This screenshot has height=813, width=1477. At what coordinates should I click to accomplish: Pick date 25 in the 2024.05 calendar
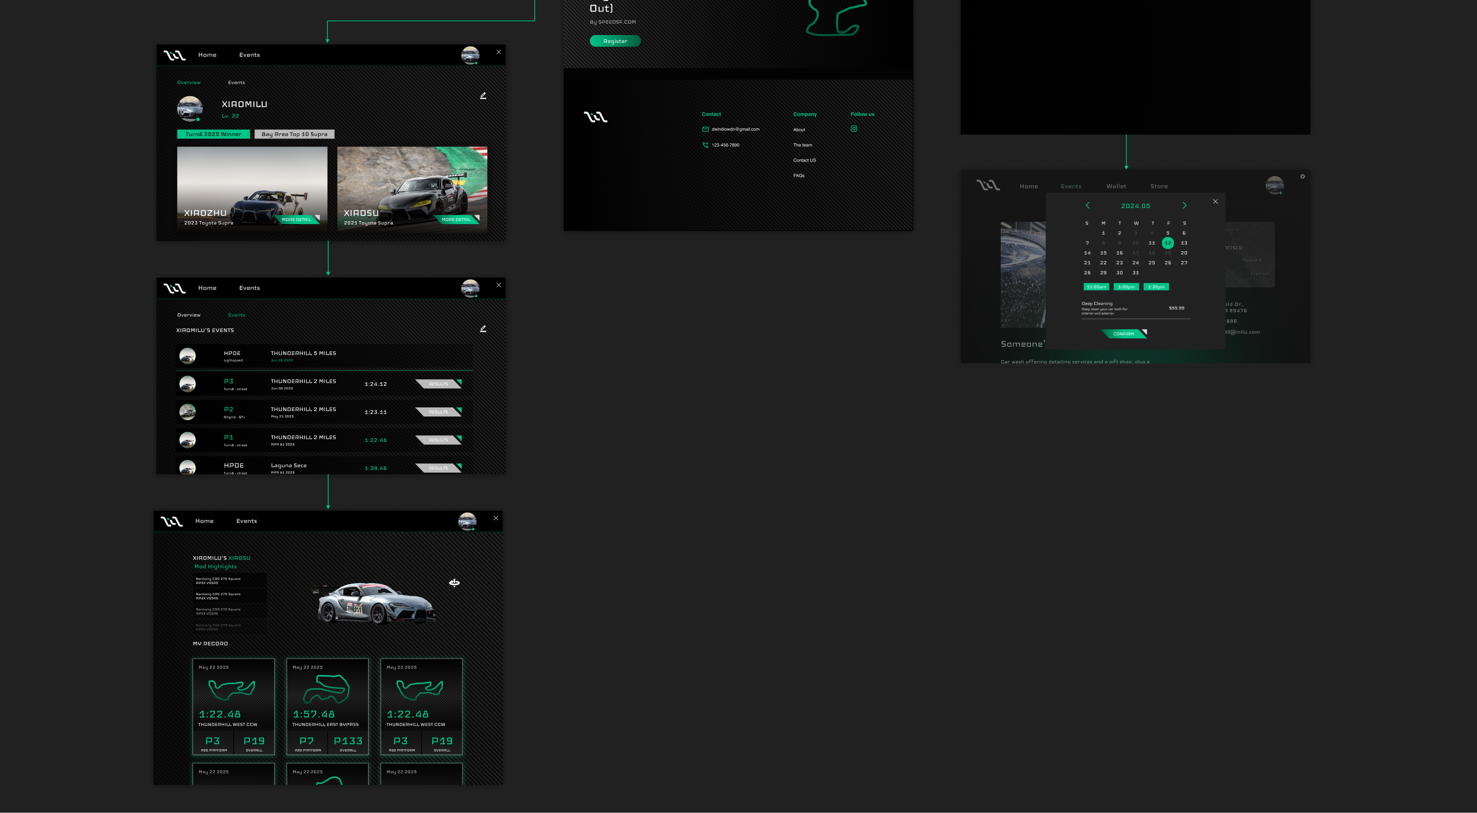(1151, 263)
